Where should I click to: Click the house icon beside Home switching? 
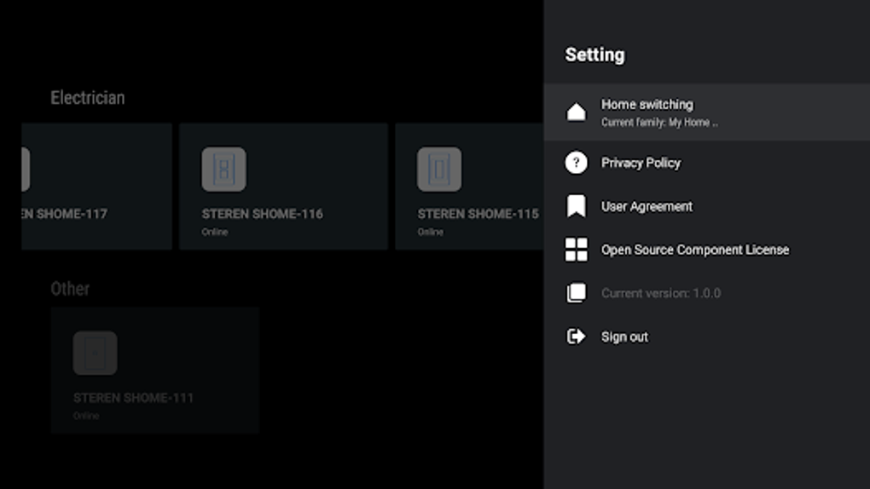tap(576, 112)
